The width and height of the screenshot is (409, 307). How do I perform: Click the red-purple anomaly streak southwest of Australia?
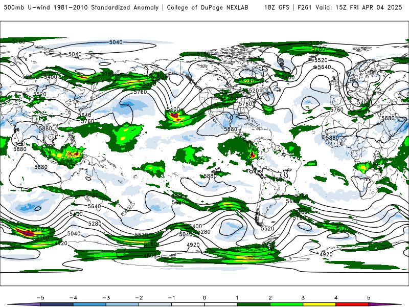[24, 232]
